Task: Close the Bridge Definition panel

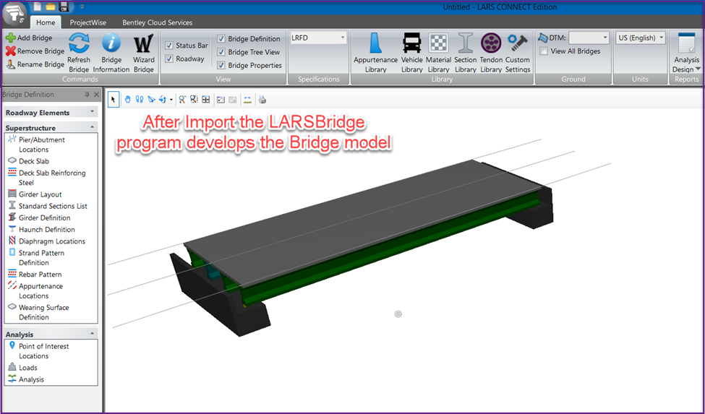Action: (x=96, y=95)
